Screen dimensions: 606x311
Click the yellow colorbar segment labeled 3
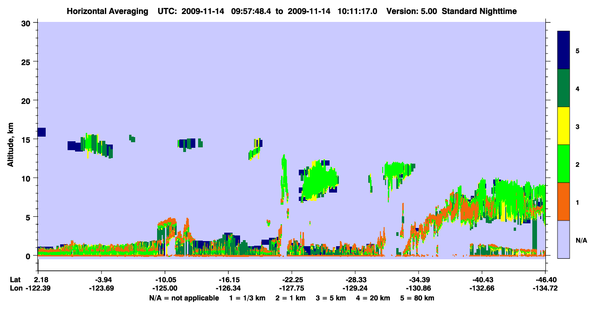click(x=564, y=126)
